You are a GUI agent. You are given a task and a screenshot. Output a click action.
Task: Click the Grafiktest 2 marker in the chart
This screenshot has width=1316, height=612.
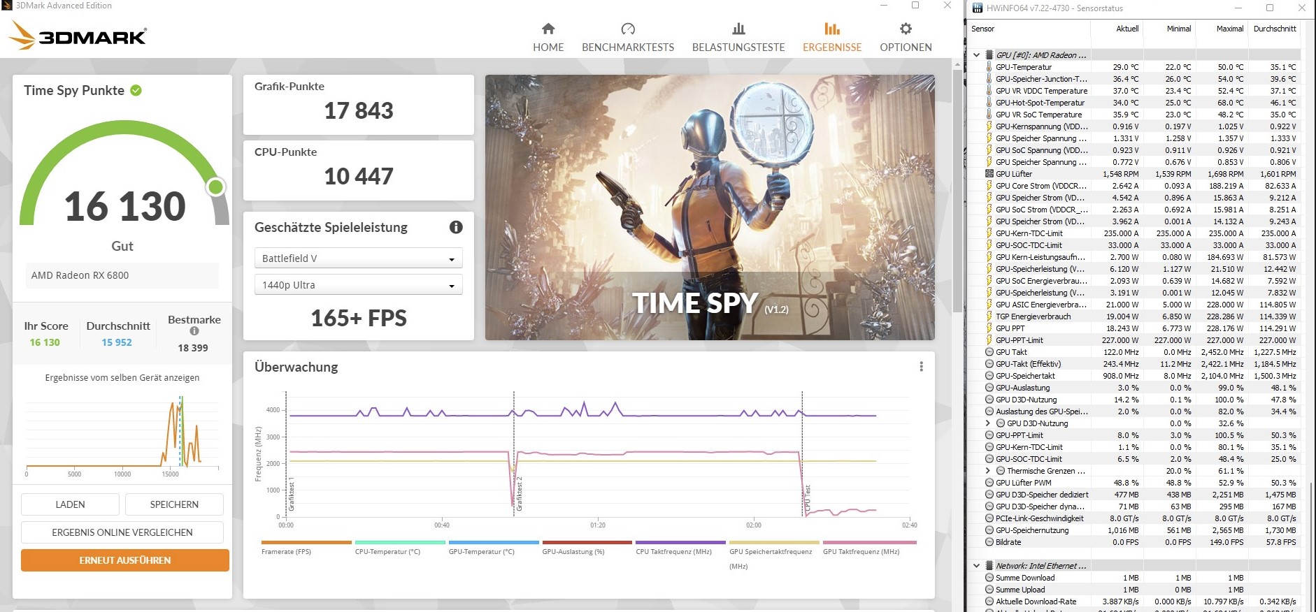(520, 494)
